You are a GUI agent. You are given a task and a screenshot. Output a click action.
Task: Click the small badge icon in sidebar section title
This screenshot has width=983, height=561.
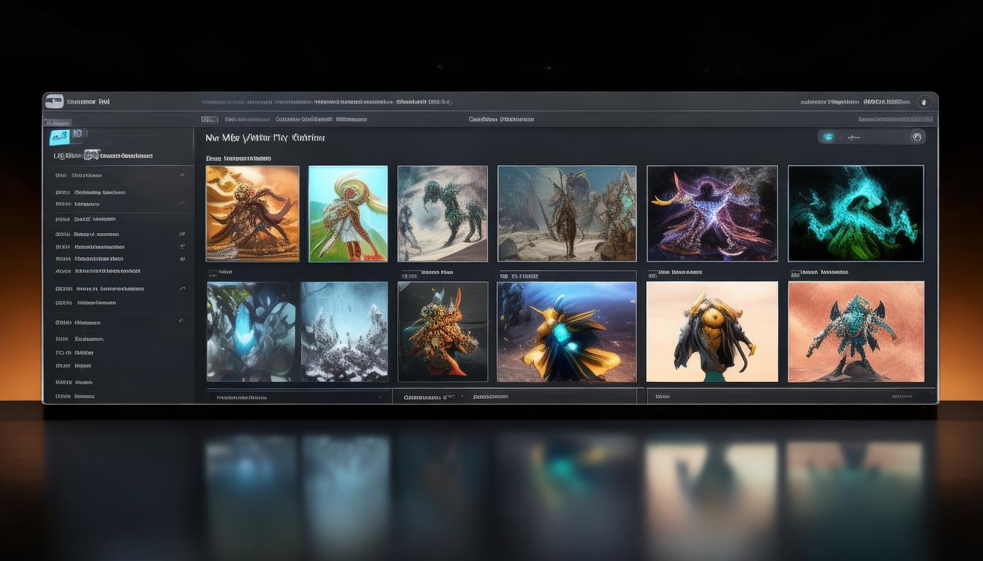[91, 155]
